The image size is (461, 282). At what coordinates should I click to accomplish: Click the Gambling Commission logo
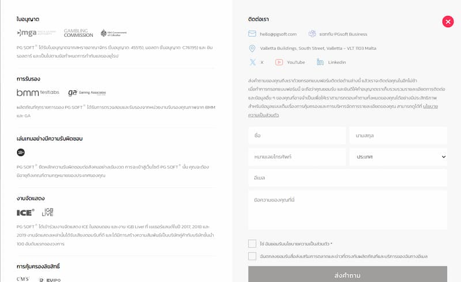pyautogui.click(x=78, y=33)
